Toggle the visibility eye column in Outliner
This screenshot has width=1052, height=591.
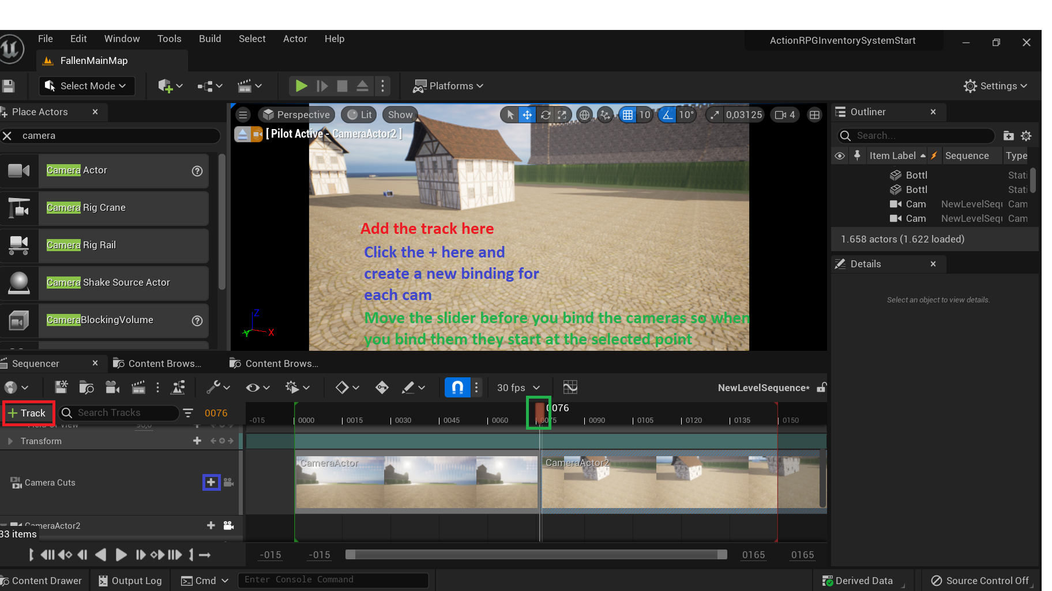point(840,156)
